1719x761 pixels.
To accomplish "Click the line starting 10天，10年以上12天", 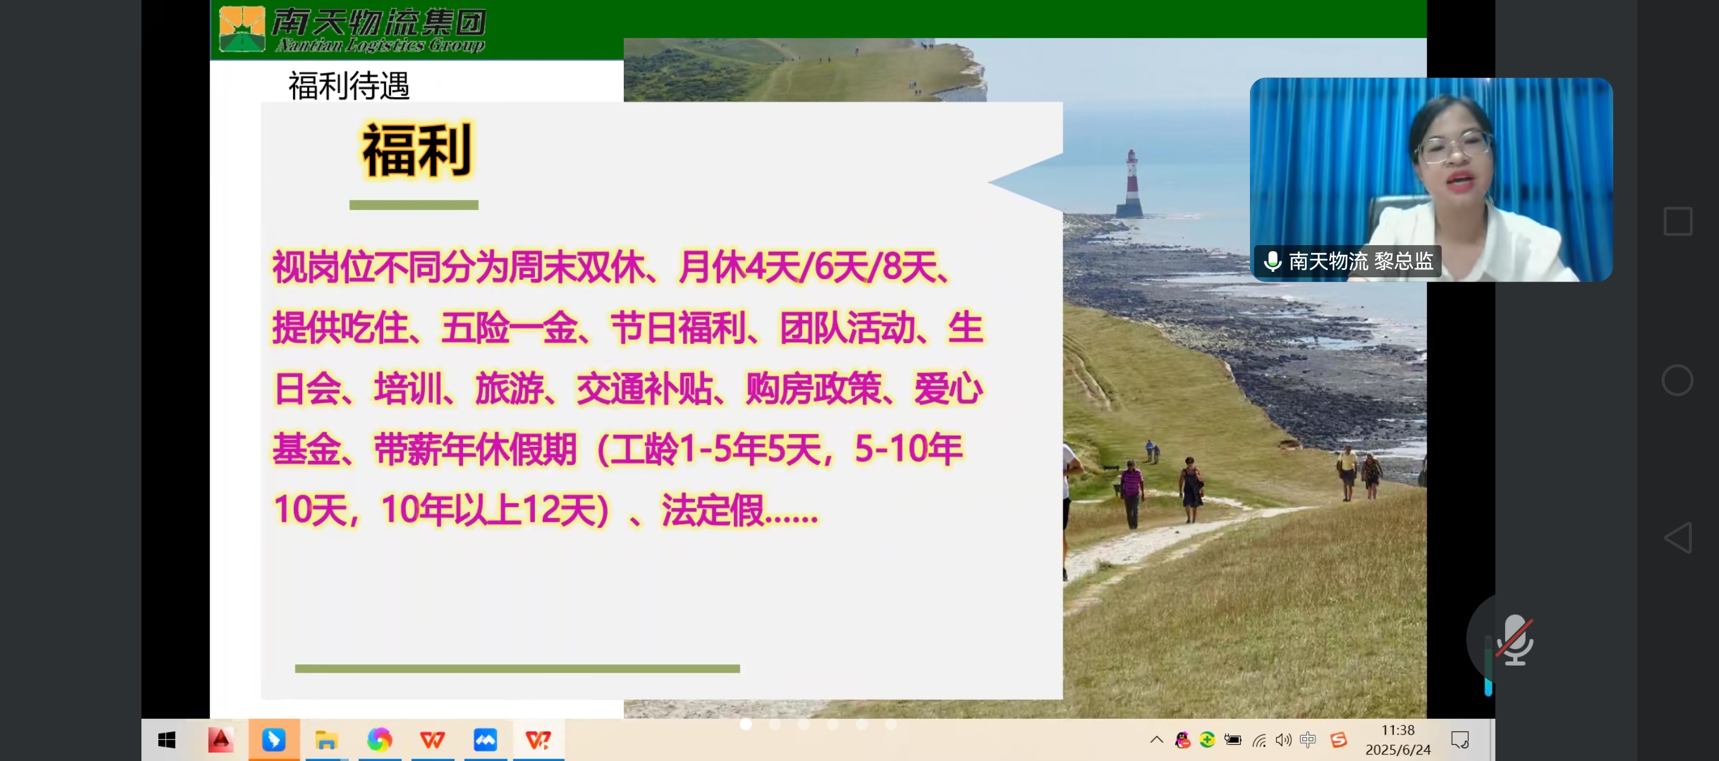I will click(x=545, y=510).
